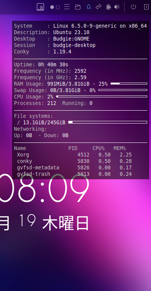The width and height of the screenshot is (151, 291).
Task: Click the Uptime 0h 40m 30s value
Action: click(x=53, y=64)
